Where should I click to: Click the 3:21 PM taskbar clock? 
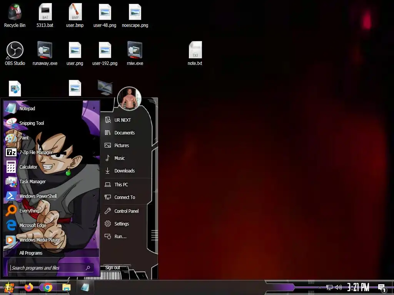pos(358,287)
